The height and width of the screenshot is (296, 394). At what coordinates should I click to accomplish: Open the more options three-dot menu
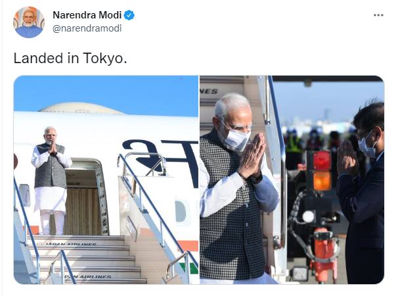pyautogui.click(x=378, y=15)
